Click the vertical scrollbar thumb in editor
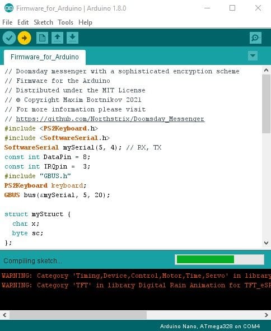 pyautogui.click(x=266, y=104)
